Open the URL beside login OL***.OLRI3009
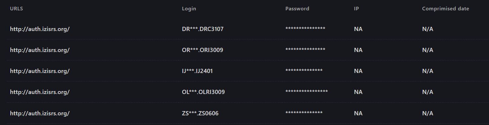489x125 pixels. coord(40,92)
